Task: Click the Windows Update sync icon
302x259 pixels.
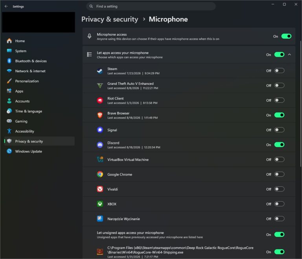Action: (9, 151)
